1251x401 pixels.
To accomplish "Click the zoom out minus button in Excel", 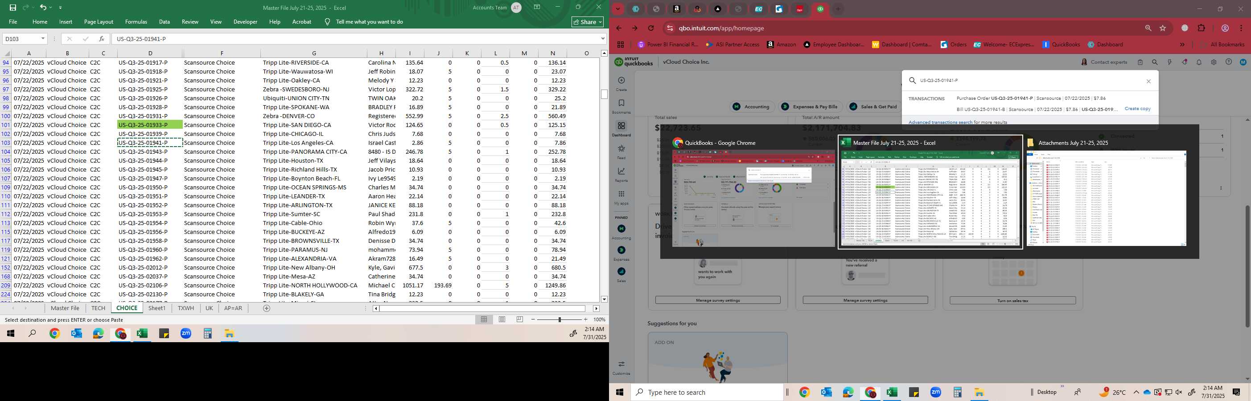I will [x=533, y=319].
